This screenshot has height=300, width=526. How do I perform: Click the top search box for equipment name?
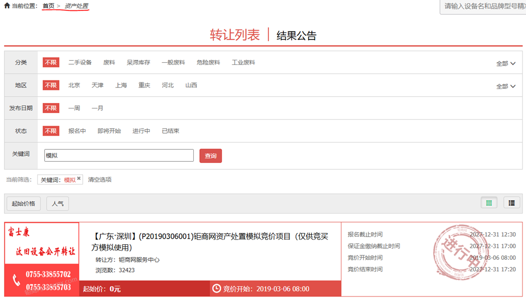click(x=483, y=7)
